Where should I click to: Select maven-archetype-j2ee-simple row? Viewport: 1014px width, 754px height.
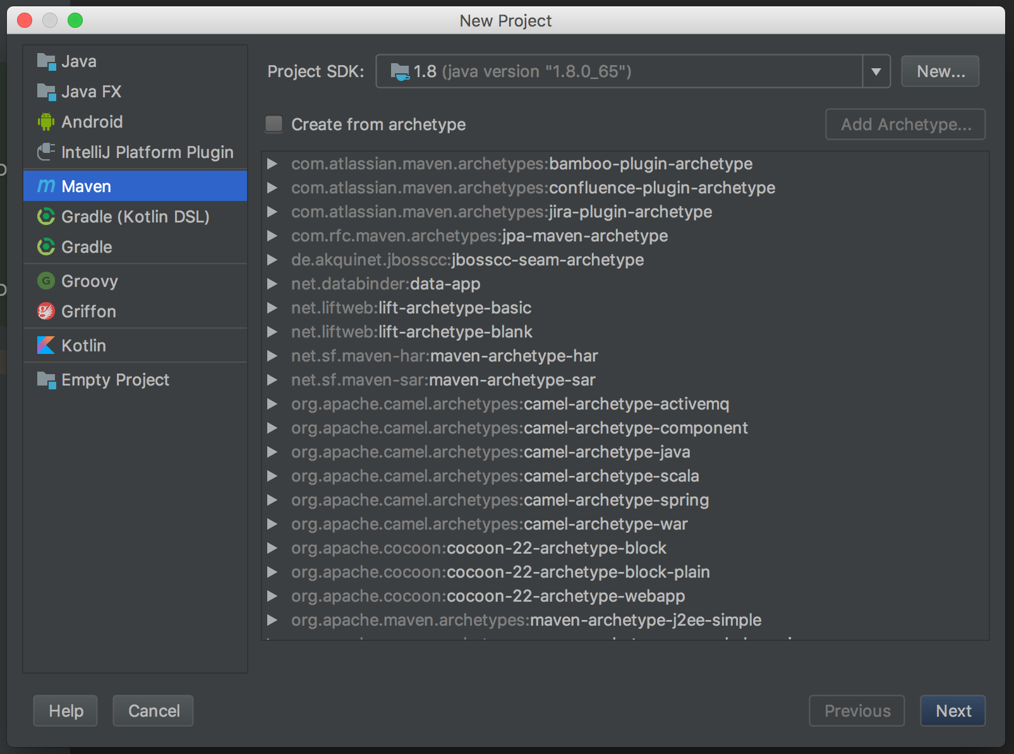pos(625,620)
